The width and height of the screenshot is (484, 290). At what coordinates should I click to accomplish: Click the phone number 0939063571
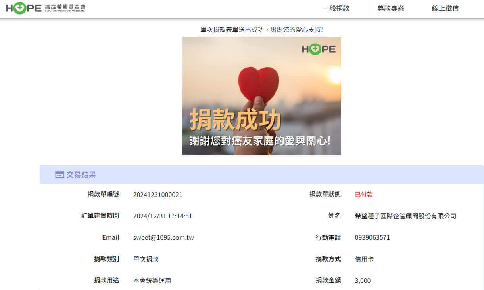tap(372, 238)
